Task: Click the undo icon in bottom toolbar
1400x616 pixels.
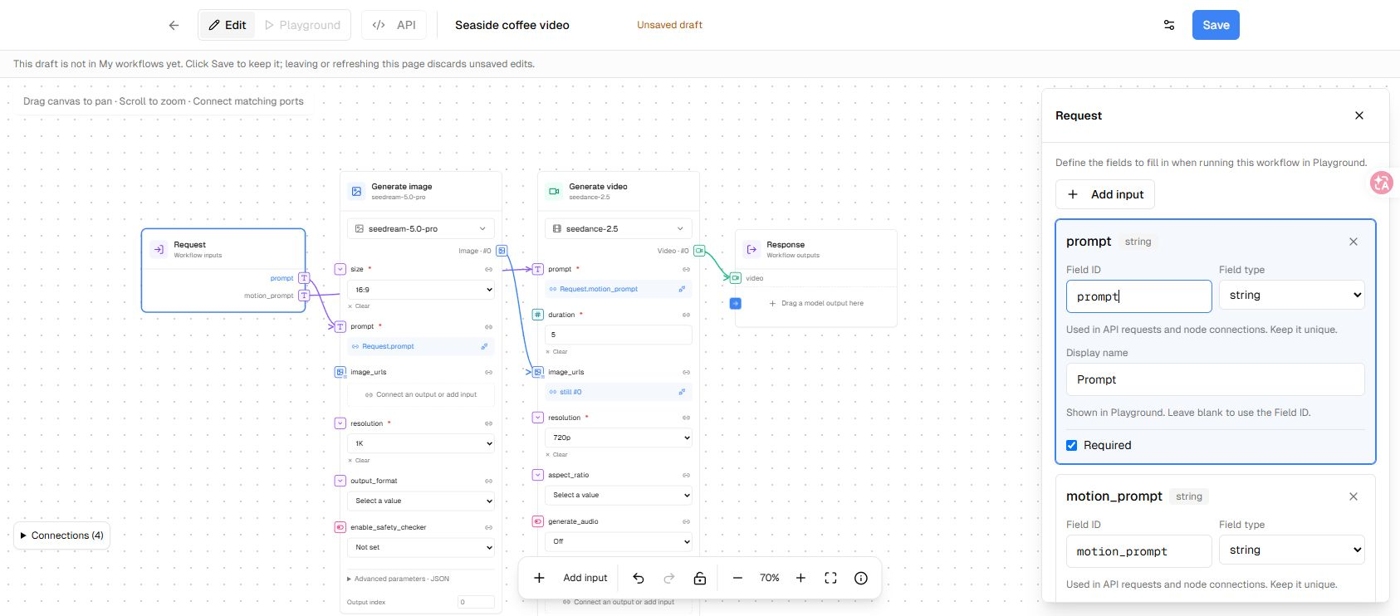Action: point(639,578)
